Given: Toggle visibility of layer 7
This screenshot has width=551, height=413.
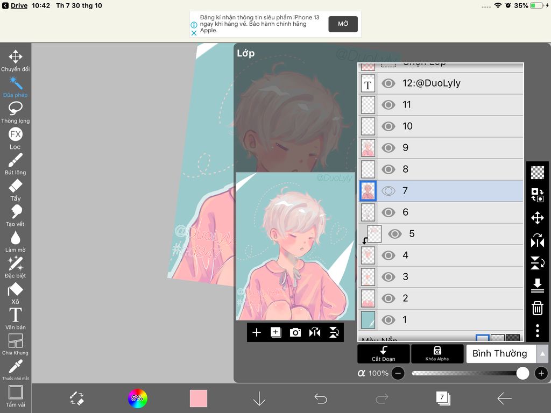Looking at the screenshot, I should coord(388,191).
